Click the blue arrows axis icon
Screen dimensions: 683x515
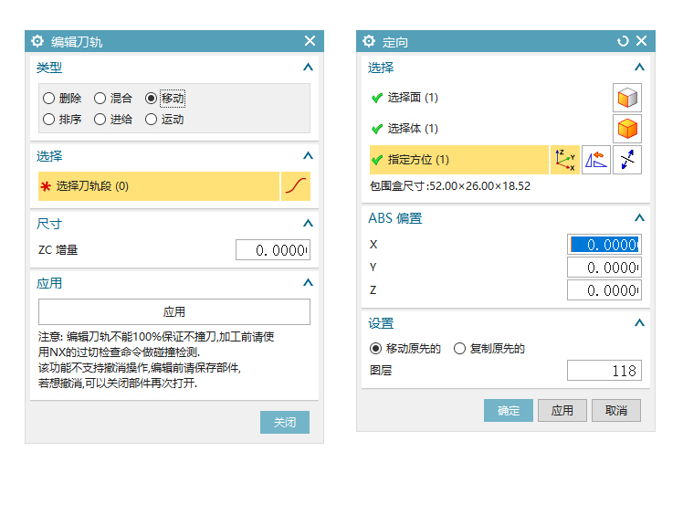click(x=627, y=160)
